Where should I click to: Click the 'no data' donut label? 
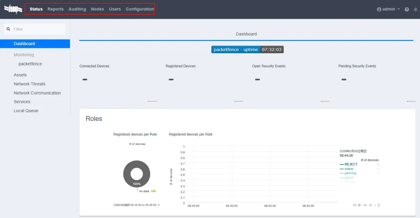point(144,191)
